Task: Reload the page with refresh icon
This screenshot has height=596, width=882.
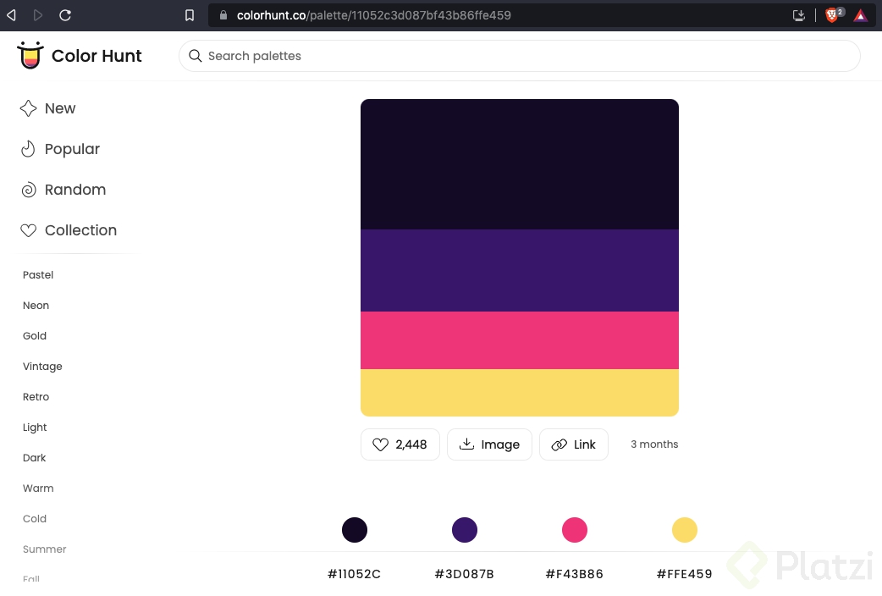Action: (x=65, y=15)
